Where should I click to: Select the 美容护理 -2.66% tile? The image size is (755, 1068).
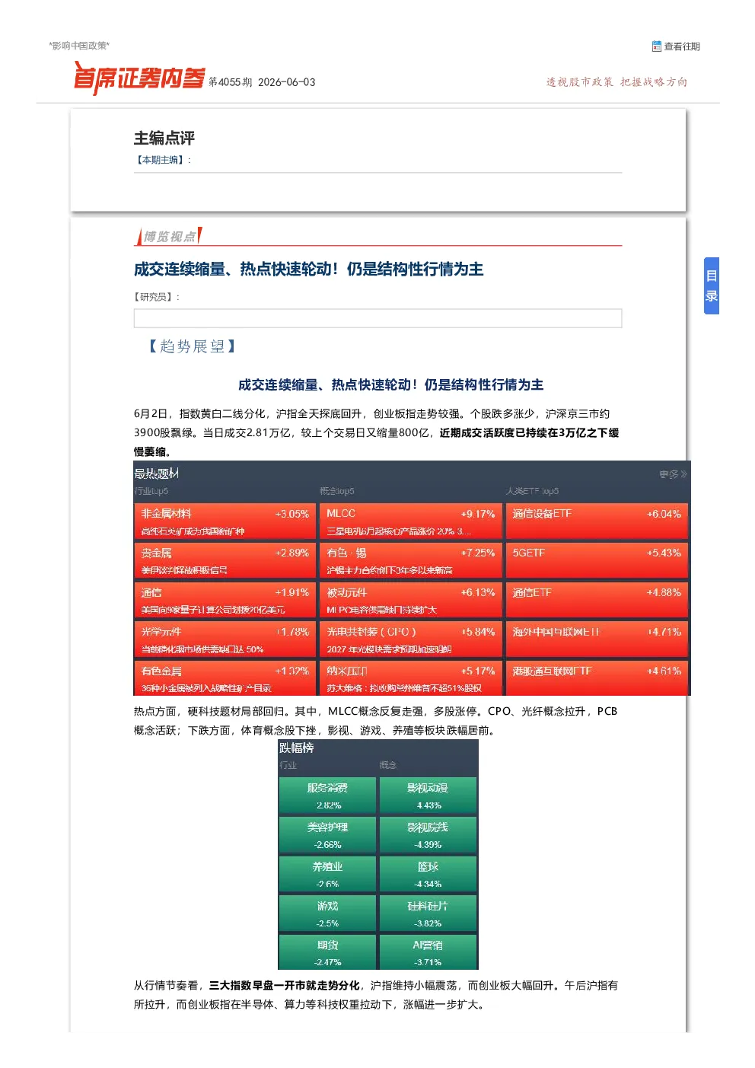[328, 835]
